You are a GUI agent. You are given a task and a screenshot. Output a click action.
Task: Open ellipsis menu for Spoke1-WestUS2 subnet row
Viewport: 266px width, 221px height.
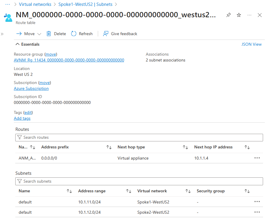click(257, 202)
